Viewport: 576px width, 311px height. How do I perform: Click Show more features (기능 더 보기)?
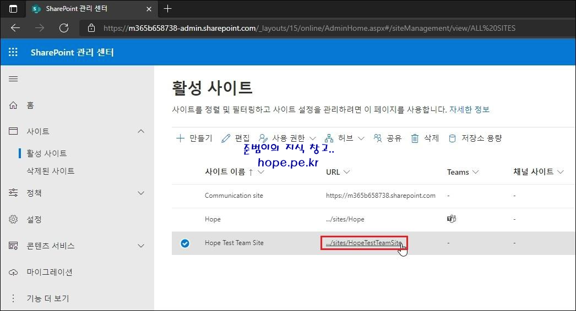coord(48,298)
